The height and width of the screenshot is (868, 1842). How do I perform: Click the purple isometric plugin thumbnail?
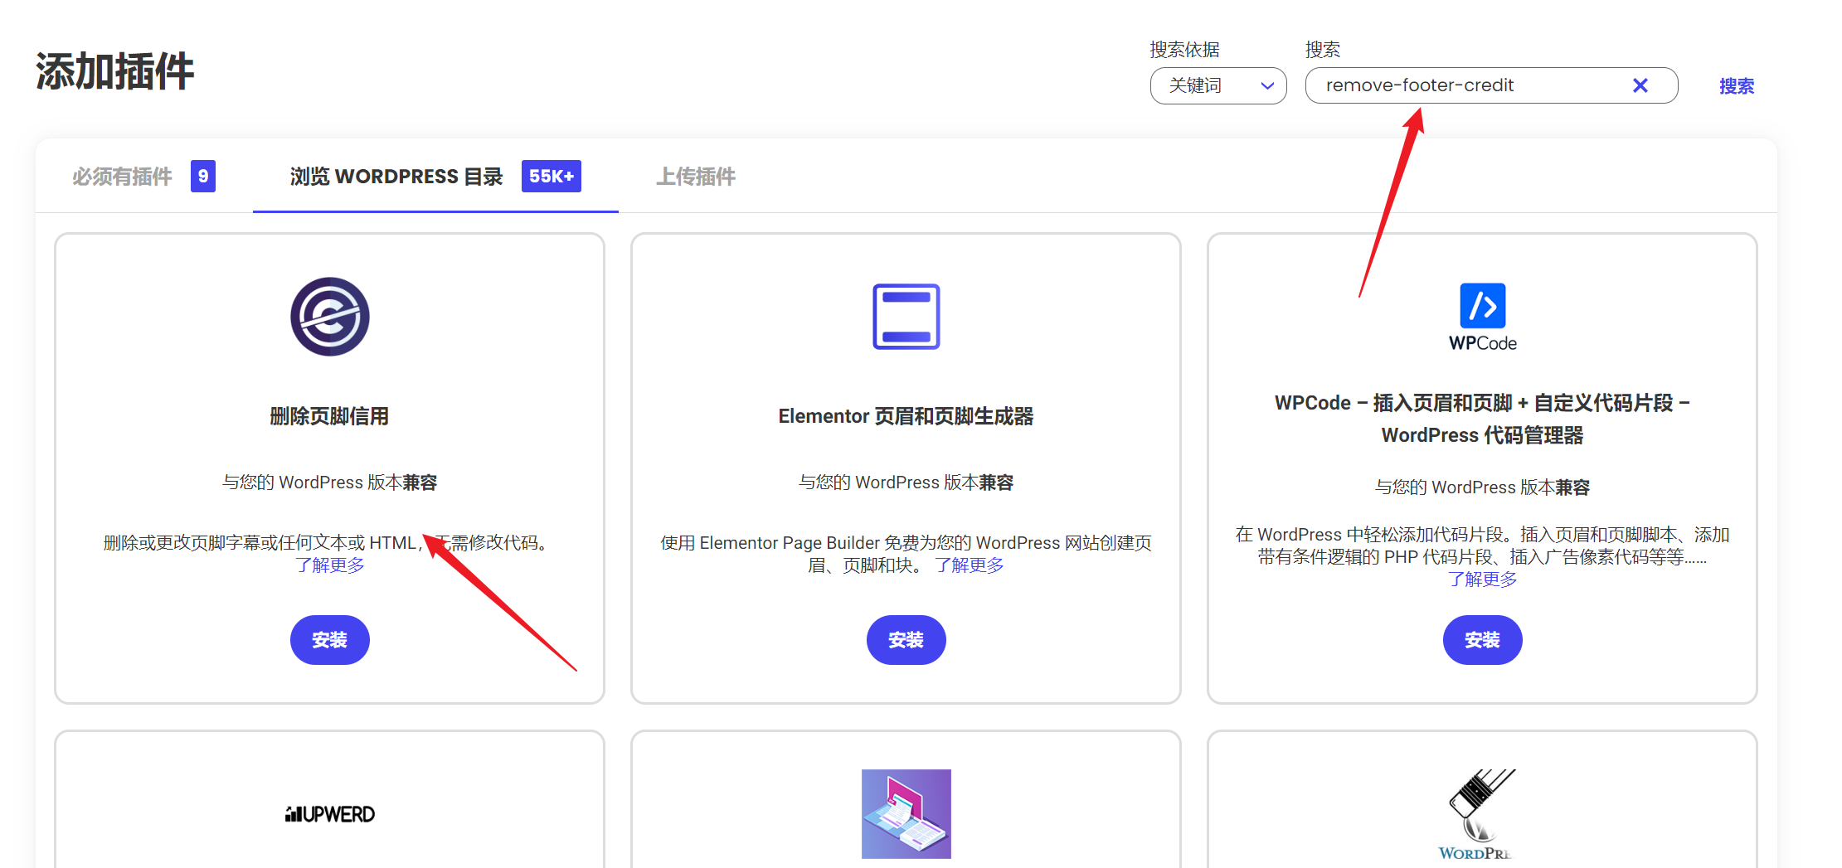tap(906, 814)
